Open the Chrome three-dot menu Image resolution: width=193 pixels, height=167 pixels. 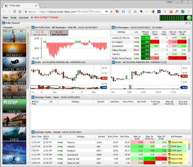point(189,12)
